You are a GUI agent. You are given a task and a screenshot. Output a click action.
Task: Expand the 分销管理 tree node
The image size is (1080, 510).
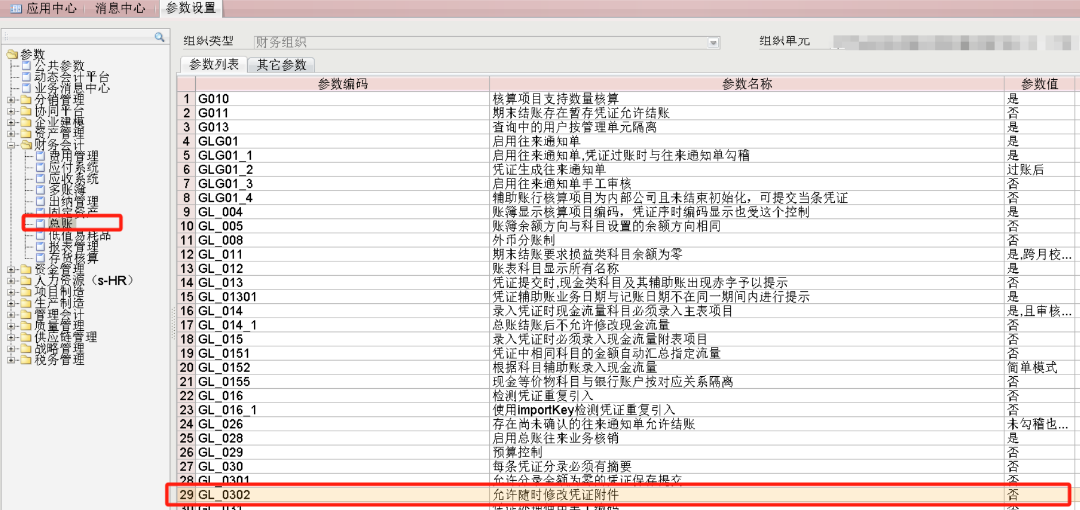11,100
